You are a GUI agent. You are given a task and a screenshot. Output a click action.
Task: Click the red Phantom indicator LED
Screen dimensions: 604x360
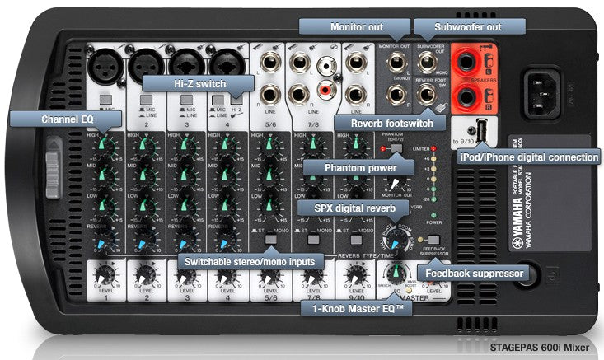tap(383, 148)
